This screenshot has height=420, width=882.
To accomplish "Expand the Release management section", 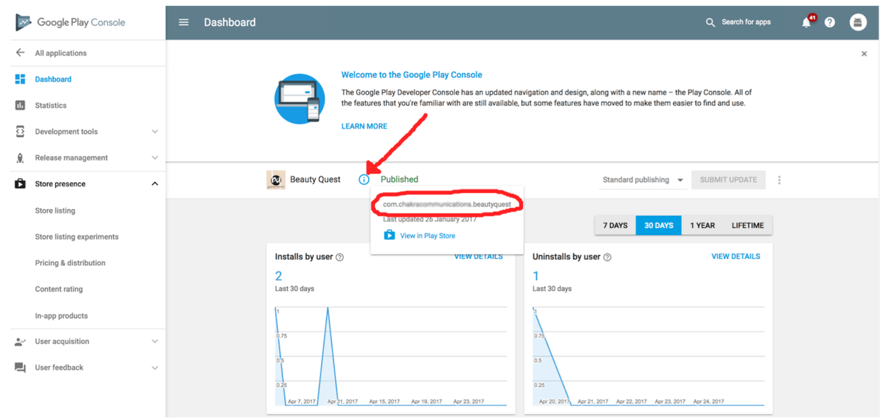I will pyautogui.click(x=155, y=158).
